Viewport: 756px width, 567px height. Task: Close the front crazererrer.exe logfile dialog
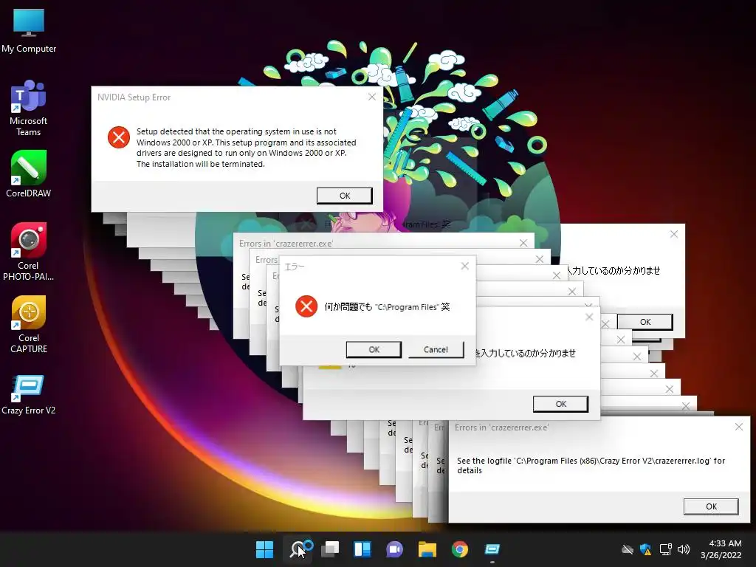(738, 427)
